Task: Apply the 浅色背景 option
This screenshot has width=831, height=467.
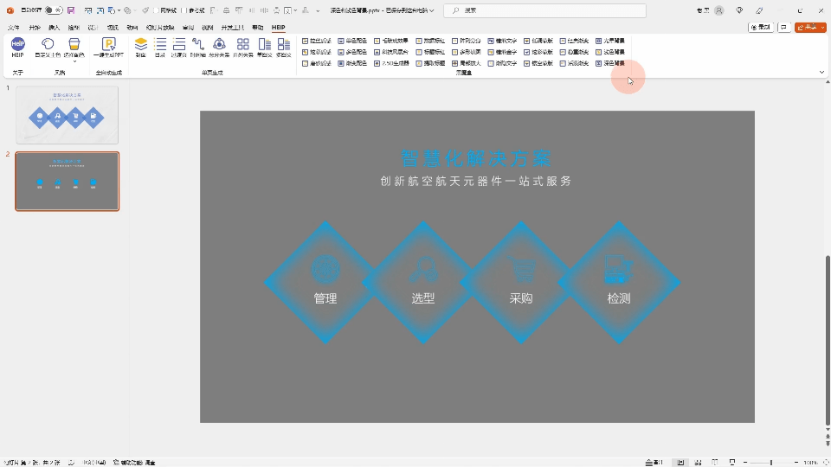Action: click(610, 52)
